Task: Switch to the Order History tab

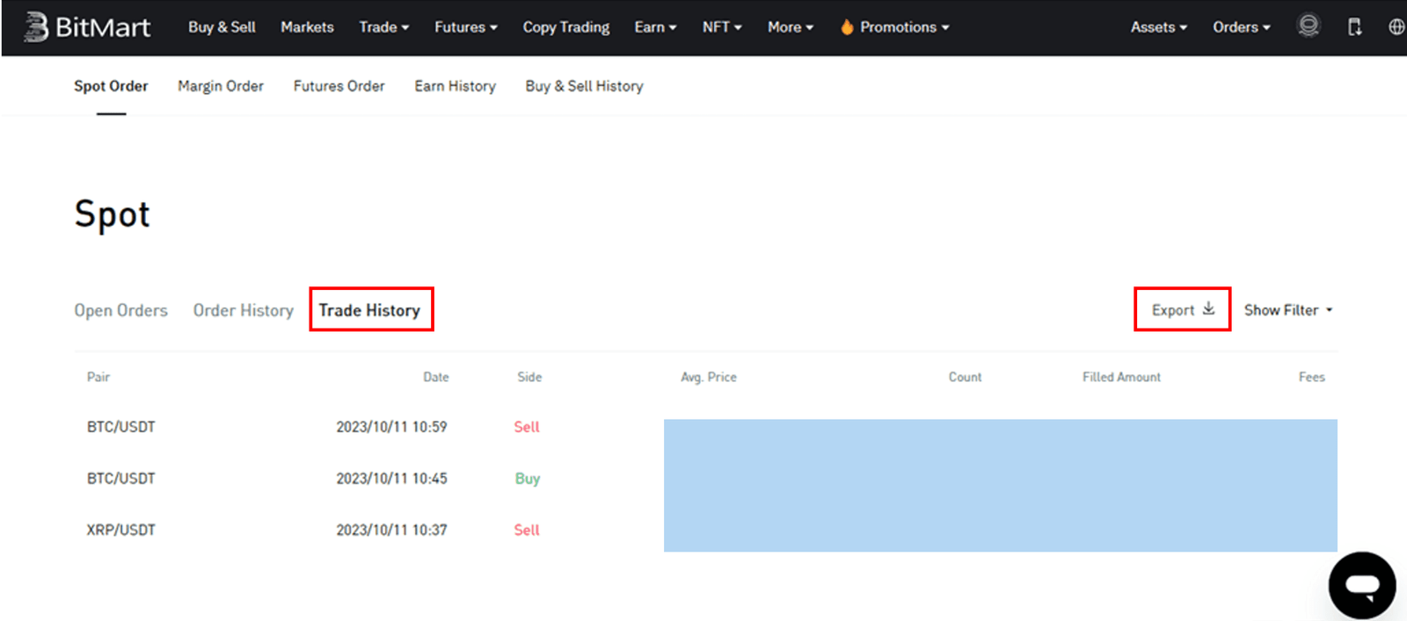Action: [x=243, y=310]
